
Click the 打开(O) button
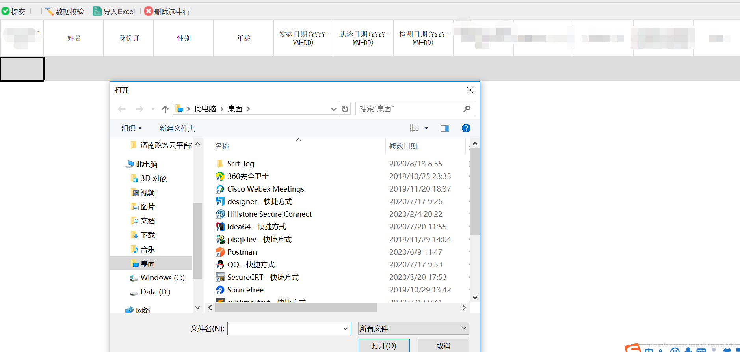384,346
